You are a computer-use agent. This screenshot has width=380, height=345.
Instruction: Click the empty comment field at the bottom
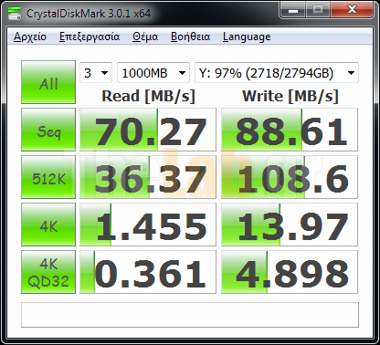190,315
